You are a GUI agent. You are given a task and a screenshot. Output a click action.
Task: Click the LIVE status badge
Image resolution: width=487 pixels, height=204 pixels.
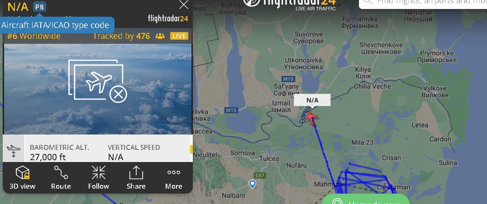(x=179, y=36)
